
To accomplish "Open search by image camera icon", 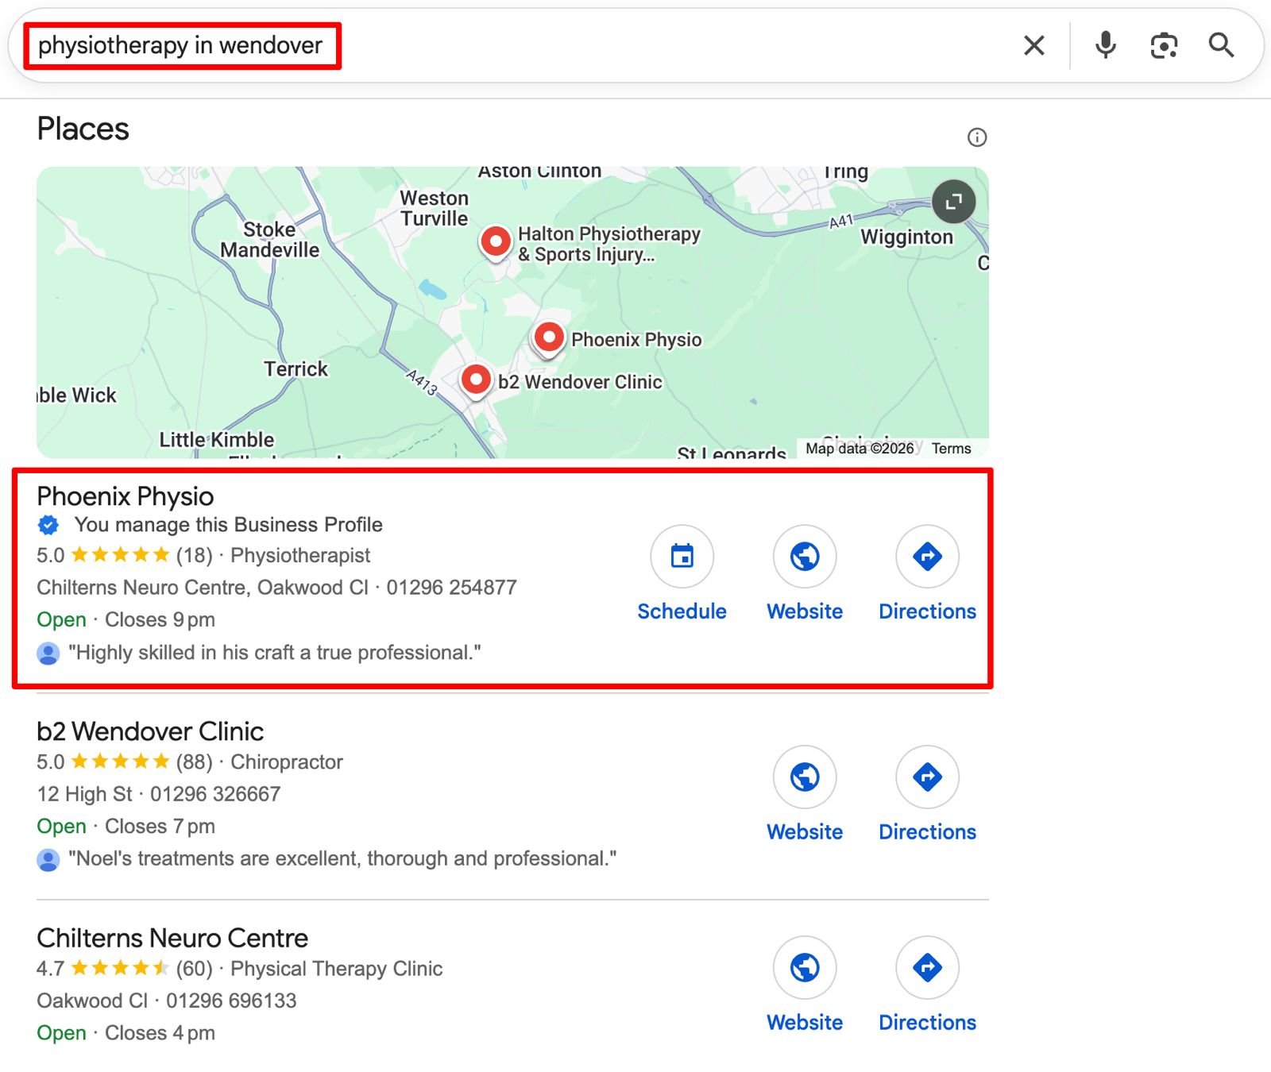I will click(1164, 45).
